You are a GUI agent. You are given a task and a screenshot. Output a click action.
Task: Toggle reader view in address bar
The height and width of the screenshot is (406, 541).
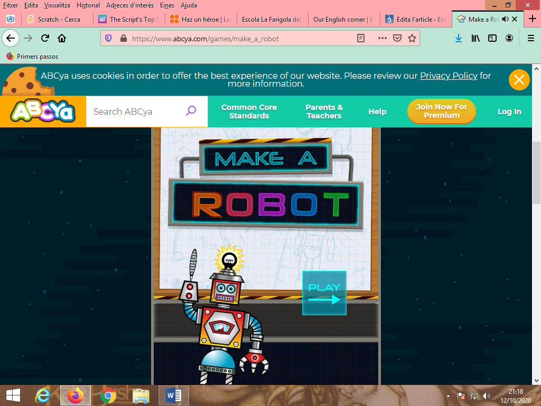361,38
